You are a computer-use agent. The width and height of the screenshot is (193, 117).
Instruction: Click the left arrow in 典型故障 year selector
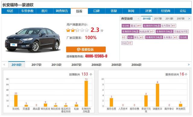click(x=138, y=19)
